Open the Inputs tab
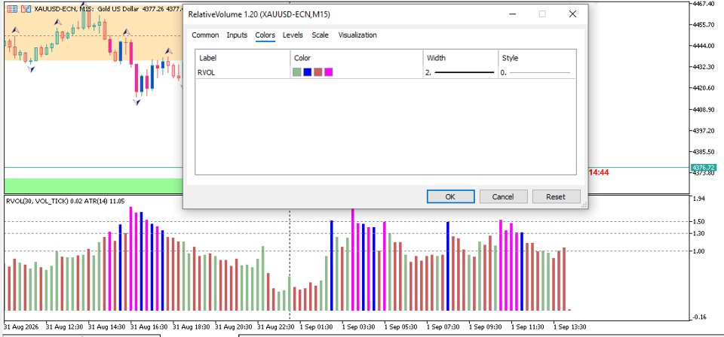 [x=237, y=35]
